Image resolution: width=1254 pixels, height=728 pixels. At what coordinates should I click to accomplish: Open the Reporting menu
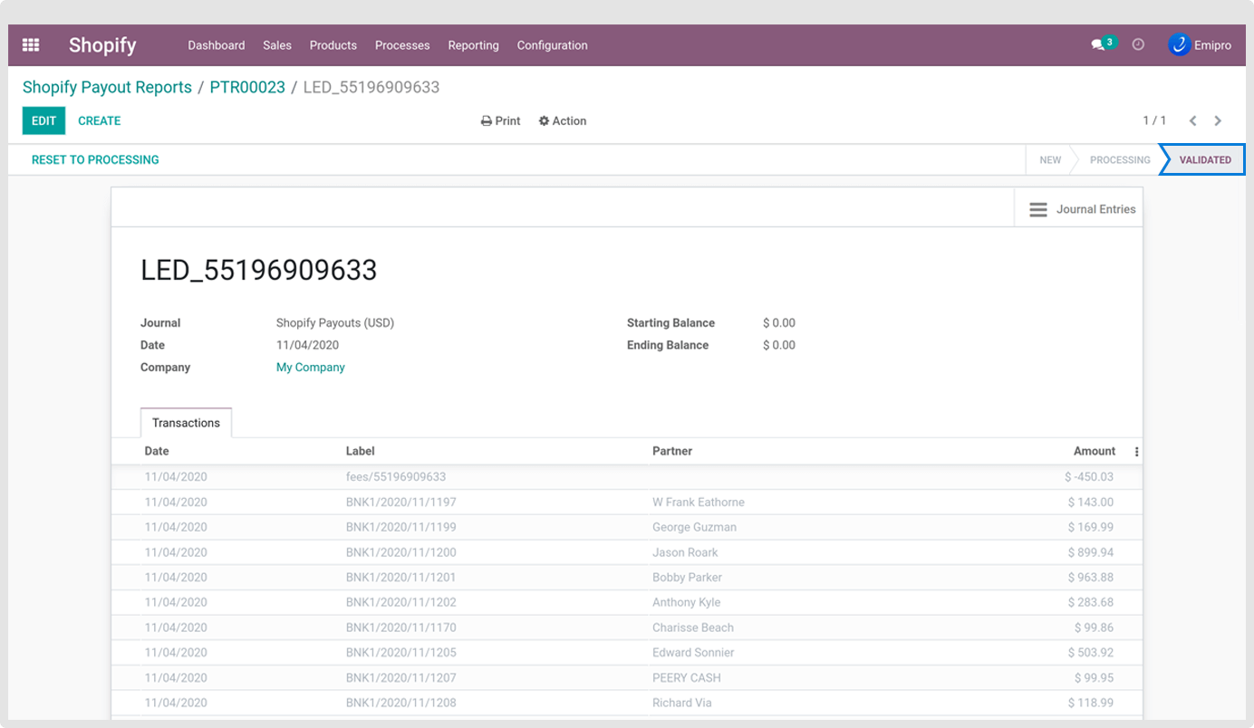pos(473,45)
